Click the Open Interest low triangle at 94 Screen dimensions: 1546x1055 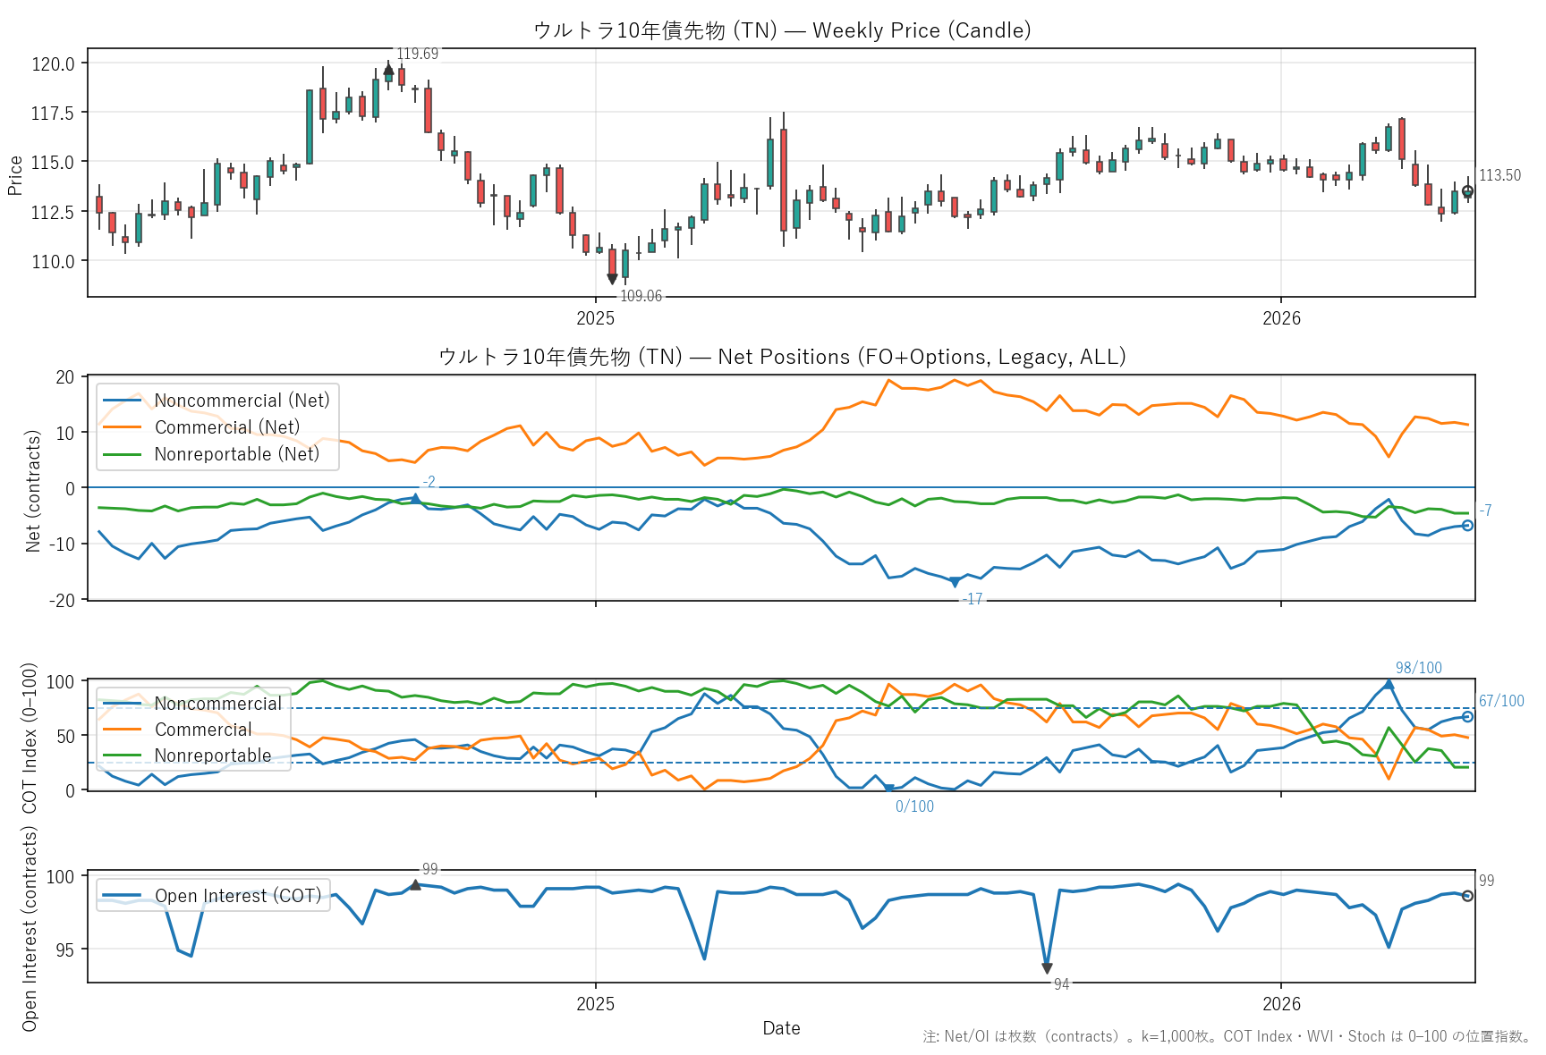pos(1047,969)
